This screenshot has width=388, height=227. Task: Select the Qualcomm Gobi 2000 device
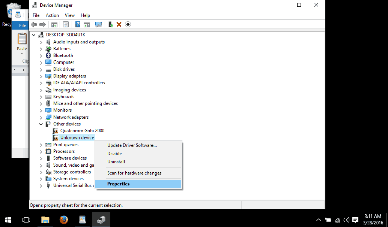coord(82,131)
